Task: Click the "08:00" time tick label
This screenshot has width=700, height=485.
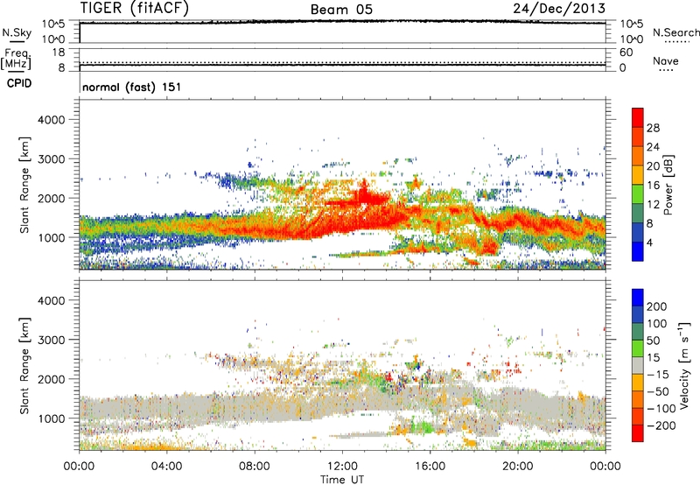Action: click(x=255, y=467)
